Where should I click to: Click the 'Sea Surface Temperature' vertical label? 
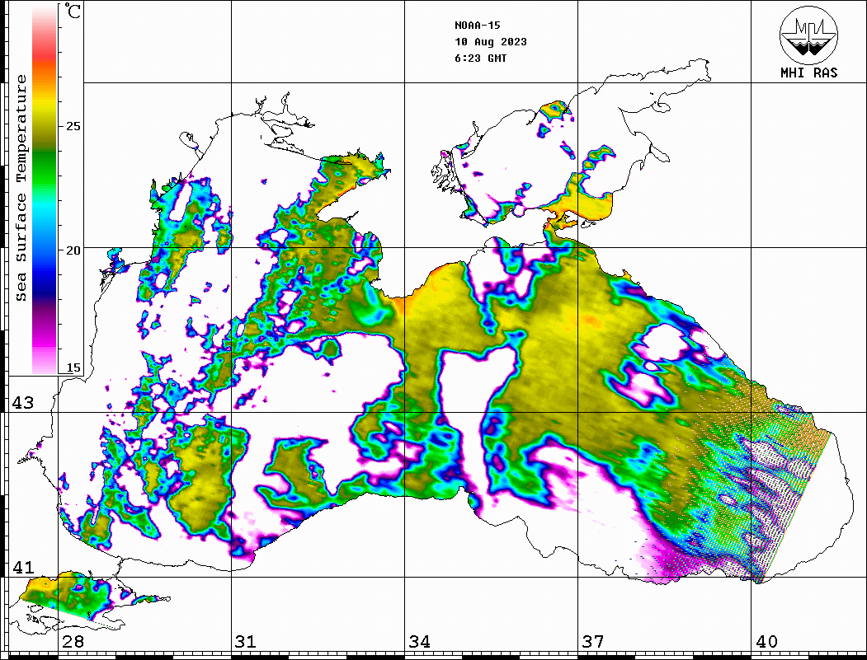point(21,188)
